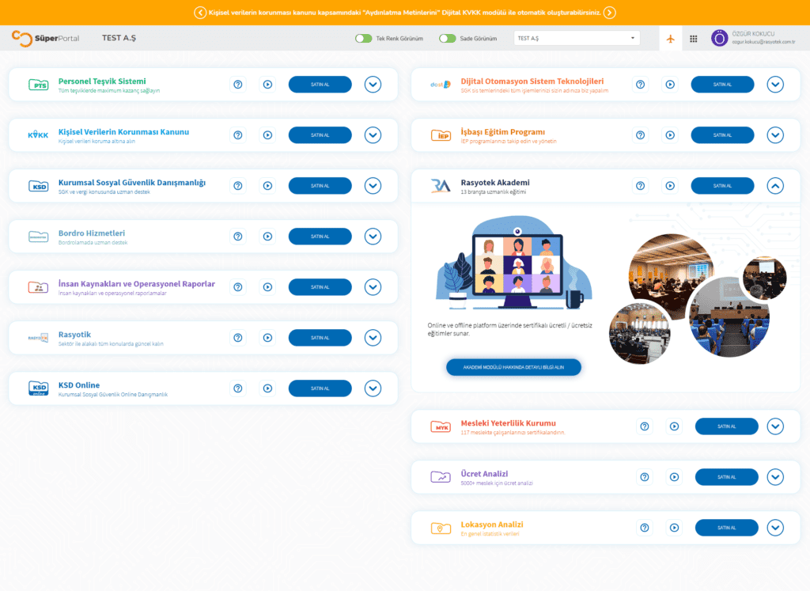Click the SüperPortal logo

click(x=45, y=38)
